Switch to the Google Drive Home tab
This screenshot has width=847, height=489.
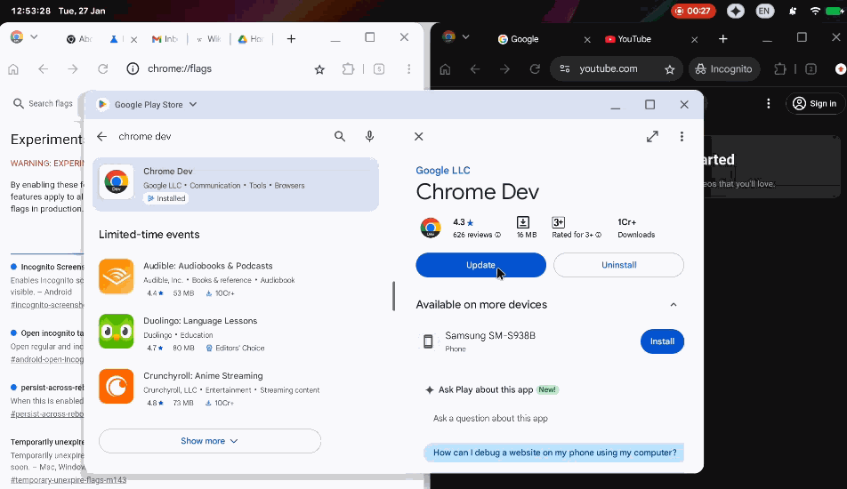(x=251, y=39)
